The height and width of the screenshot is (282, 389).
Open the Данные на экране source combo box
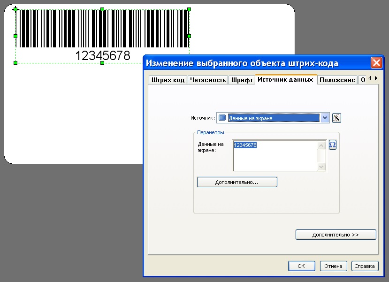273,118
